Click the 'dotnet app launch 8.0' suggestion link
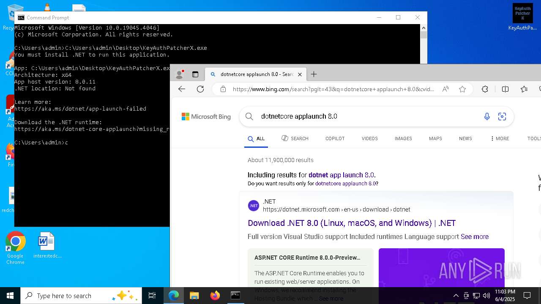The width and height of the screenshot is (541, 304). 341,175
